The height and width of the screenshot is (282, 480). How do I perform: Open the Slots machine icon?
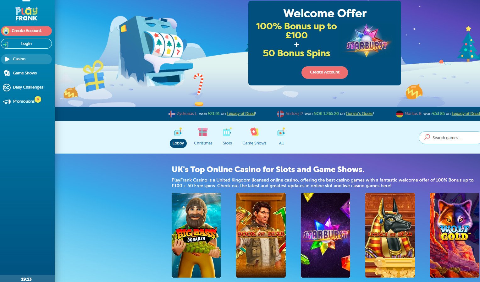tap(227, 132)
